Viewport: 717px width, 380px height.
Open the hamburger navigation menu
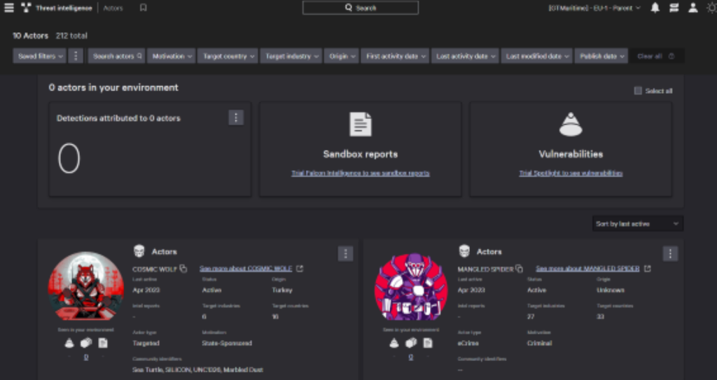coord(8,8)
